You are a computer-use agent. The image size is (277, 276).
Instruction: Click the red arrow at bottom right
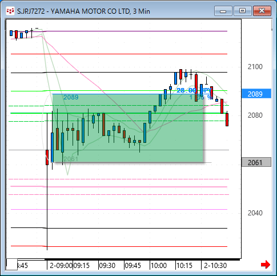click(x=266, y=265)
